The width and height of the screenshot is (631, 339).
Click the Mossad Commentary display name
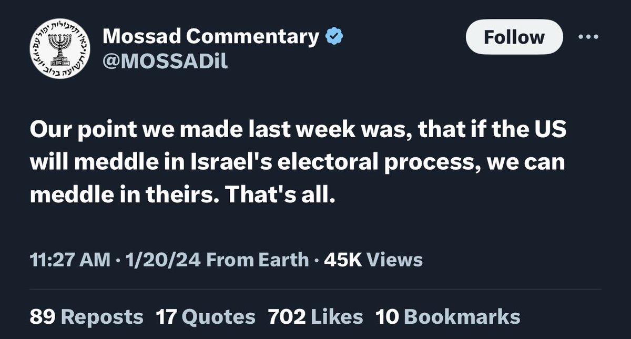click(x=211, y=37)
